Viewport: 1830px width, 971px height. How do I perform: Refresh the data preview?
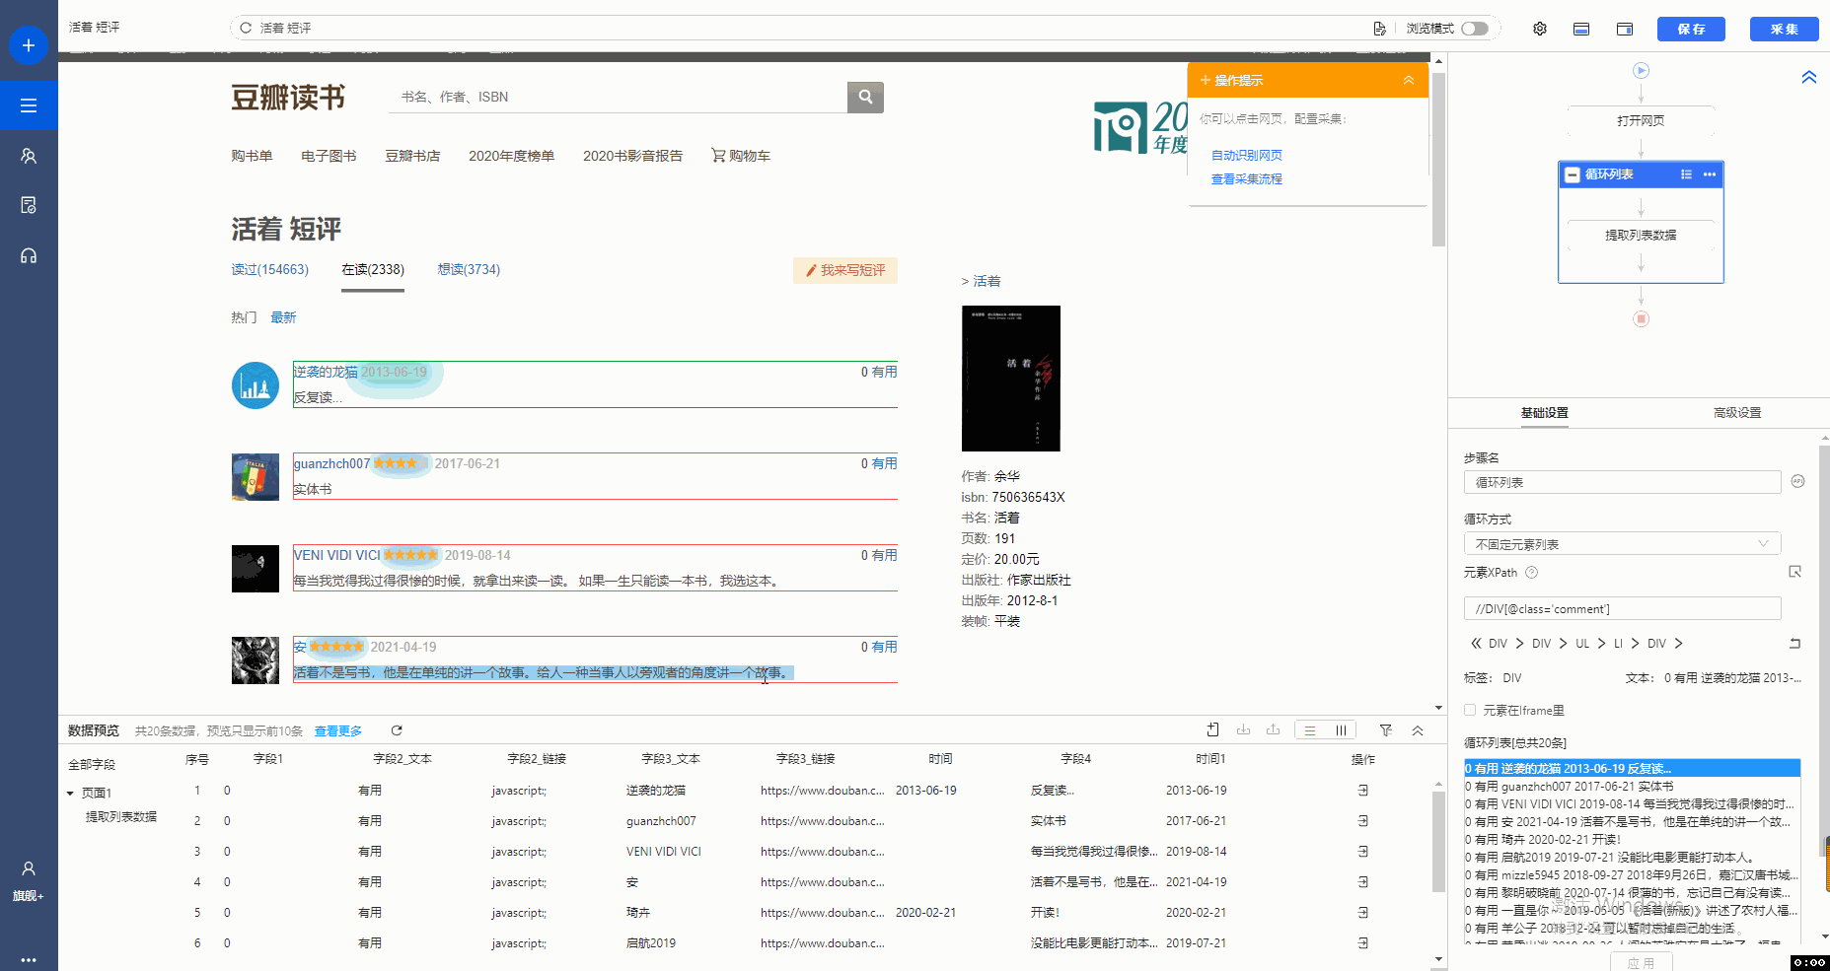click(x=397, y=730)
